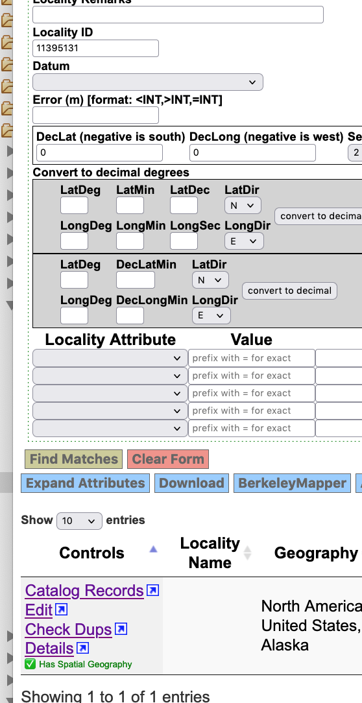Viewport: 362px width, 703px height.
Task: Focus the LongMin input box
Action: coord(130,241)
